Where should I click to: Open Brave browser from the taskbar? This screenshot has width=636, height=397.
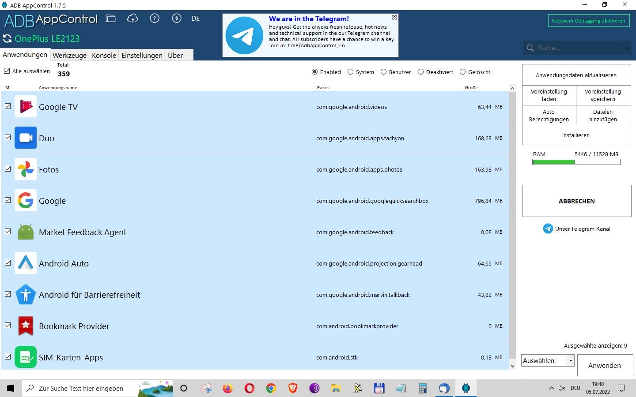(292, 388)
